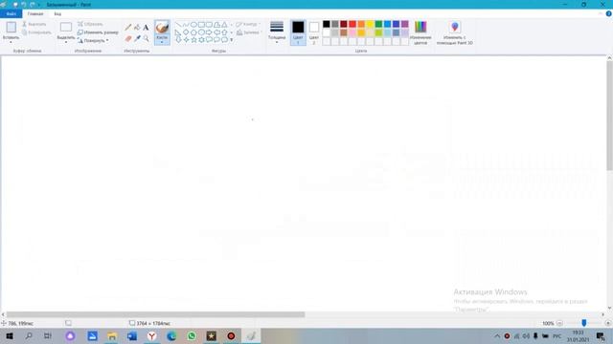Select the Pencil tool
This screenshot has width=613, height=344.
tap(128, 28)
